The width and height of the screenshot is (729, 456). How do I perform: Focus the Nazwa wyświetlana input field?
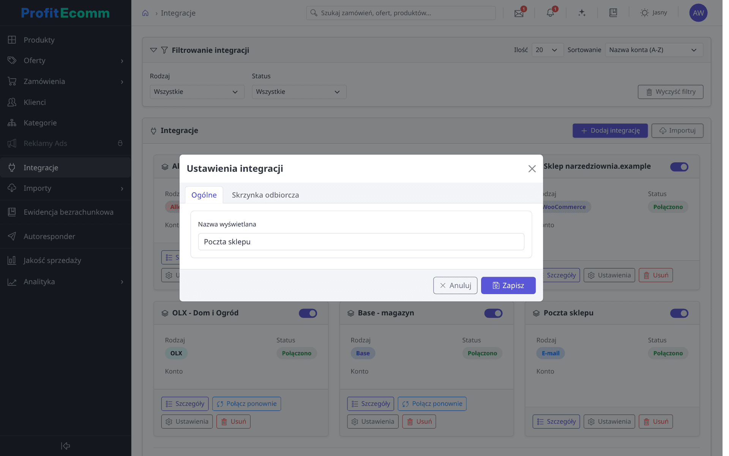361,242
